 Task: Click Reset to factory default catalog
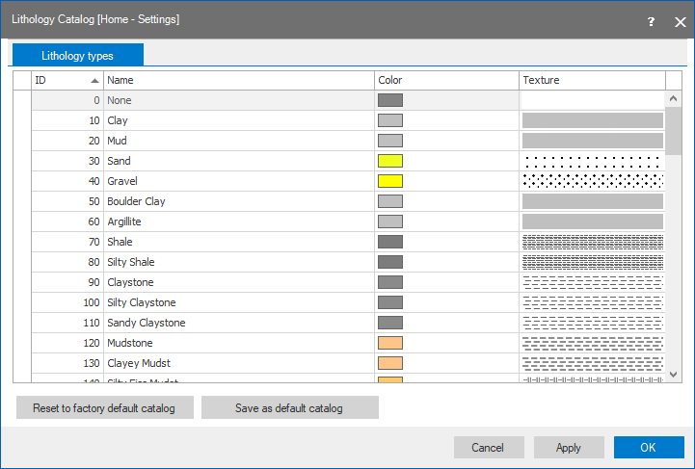104,408
